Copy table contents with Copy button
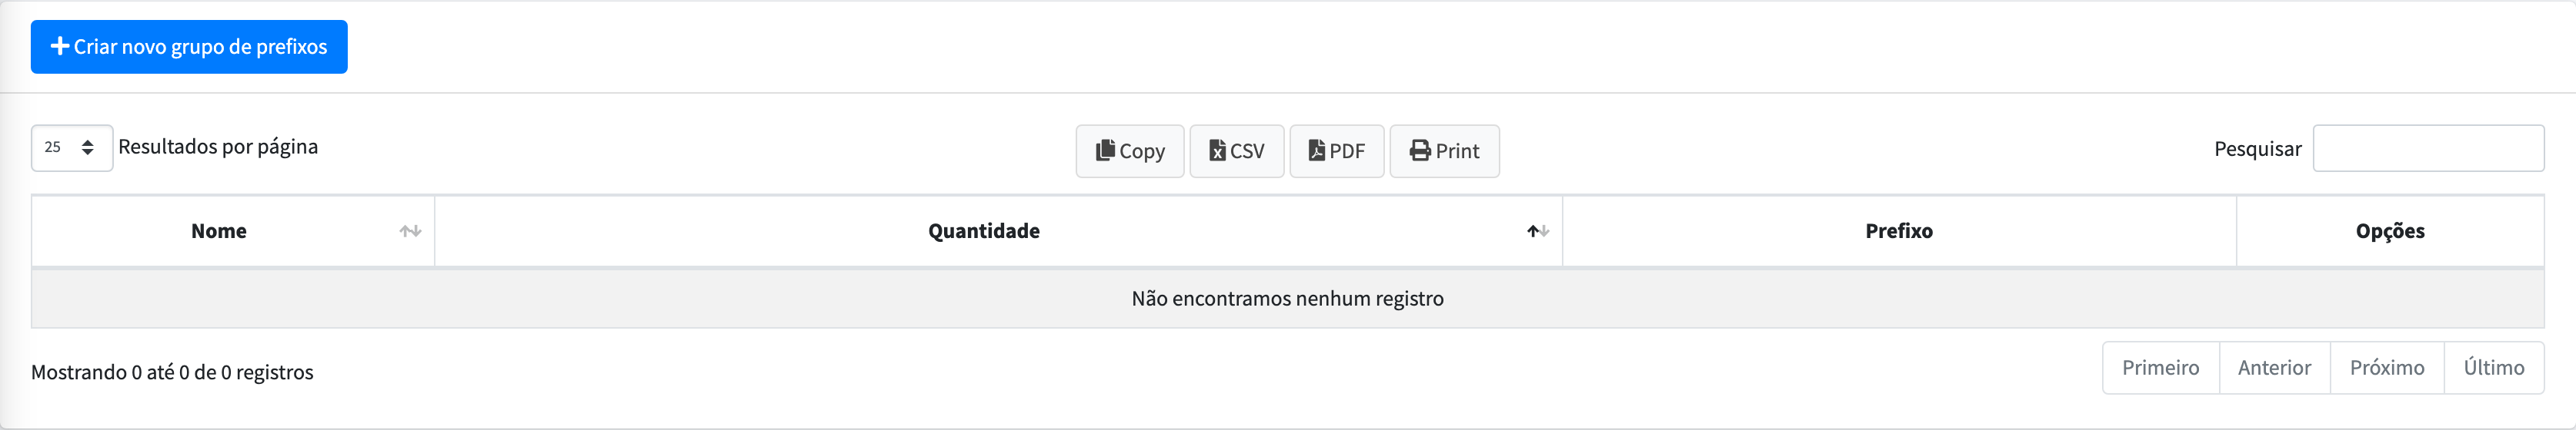 coord(1130,150)
